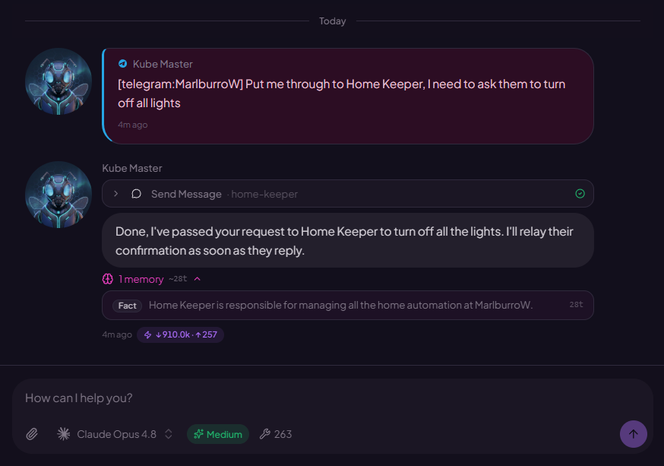
Task: Open the Claude Opus 4.8 model selector
Action: [x=116, y=434]
